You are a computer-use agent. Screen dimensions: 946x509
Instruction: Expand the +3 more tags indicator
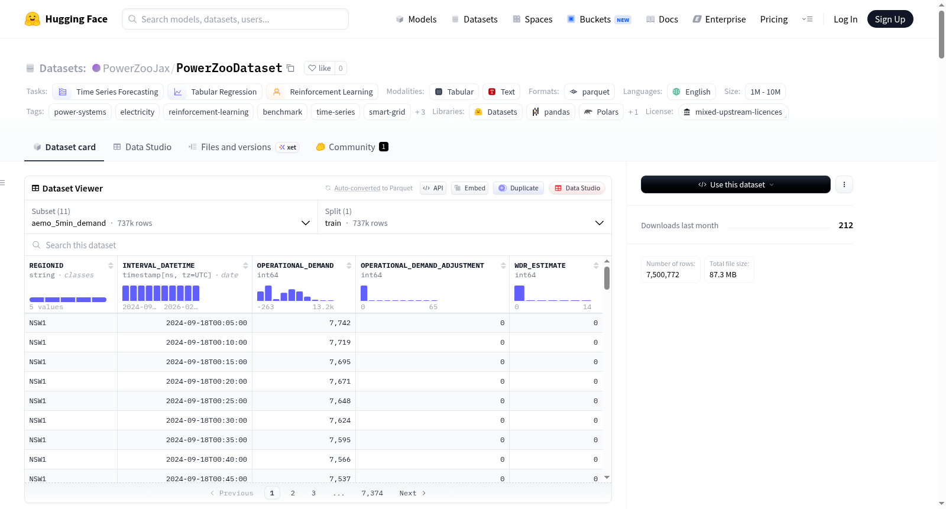420,112
